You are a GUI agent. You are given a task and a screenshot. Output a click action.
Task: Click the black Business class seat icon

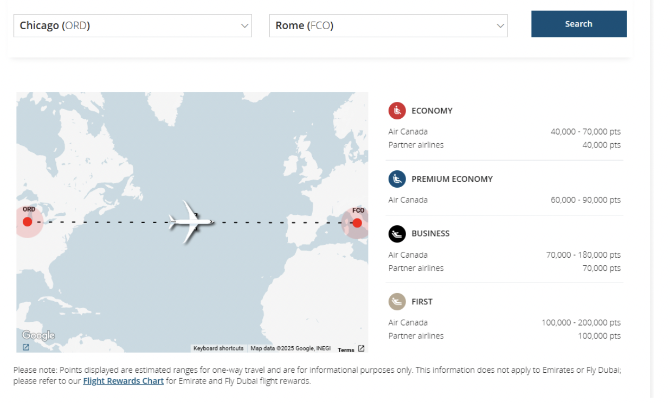tap(397, 233)
